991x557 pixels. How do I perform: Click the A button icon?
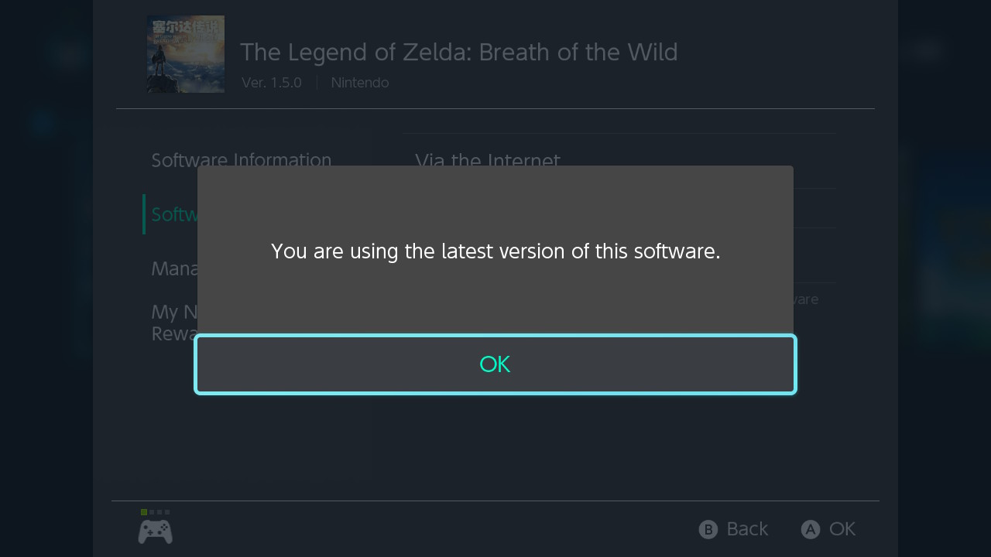[810, 529]
